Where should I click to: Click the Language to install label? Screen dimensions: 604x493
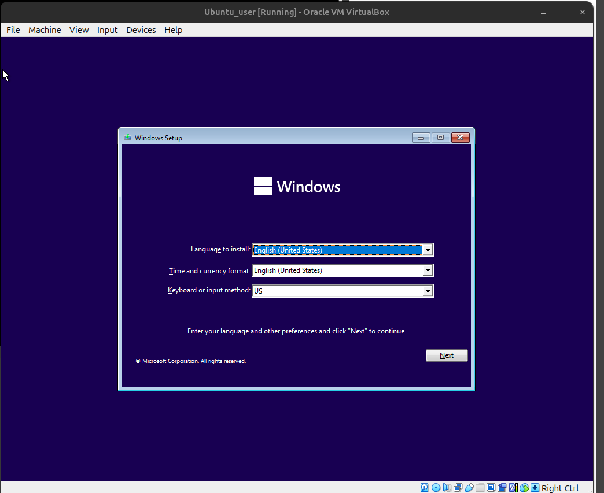pos(220,249)
